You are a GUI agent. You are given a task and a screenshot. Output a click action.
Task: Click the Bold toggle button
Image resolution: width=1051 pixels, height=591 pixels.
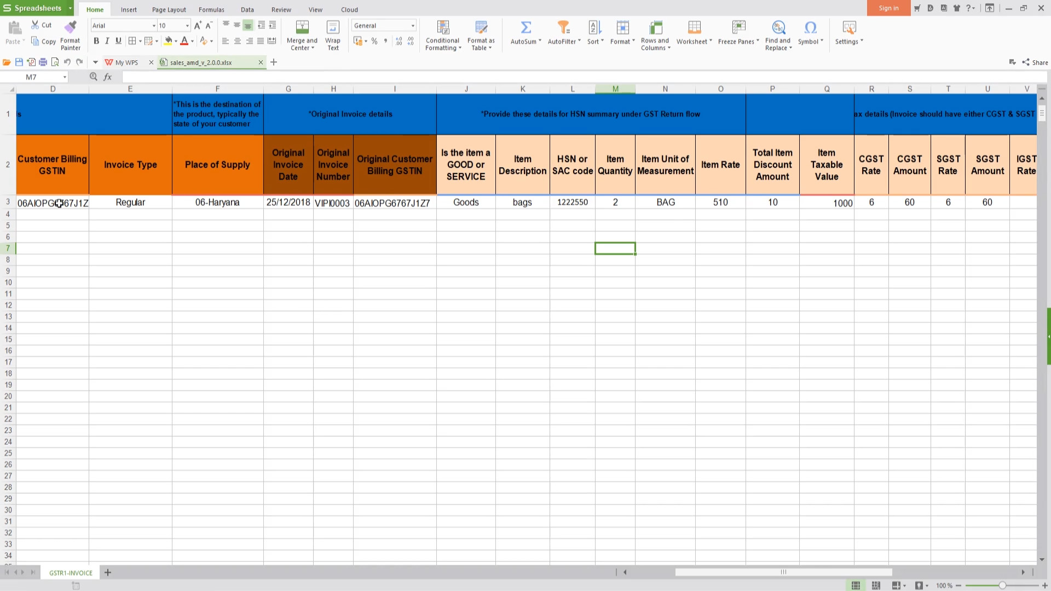96,41
